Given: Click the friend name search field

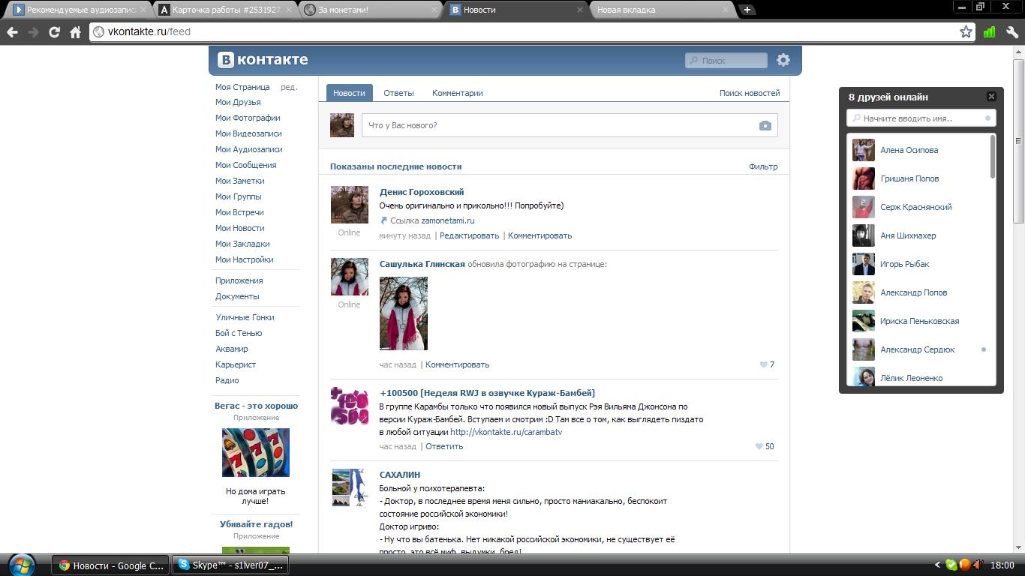Looking at the screenshot, I should pyautogui.click(x=921, y=118).
